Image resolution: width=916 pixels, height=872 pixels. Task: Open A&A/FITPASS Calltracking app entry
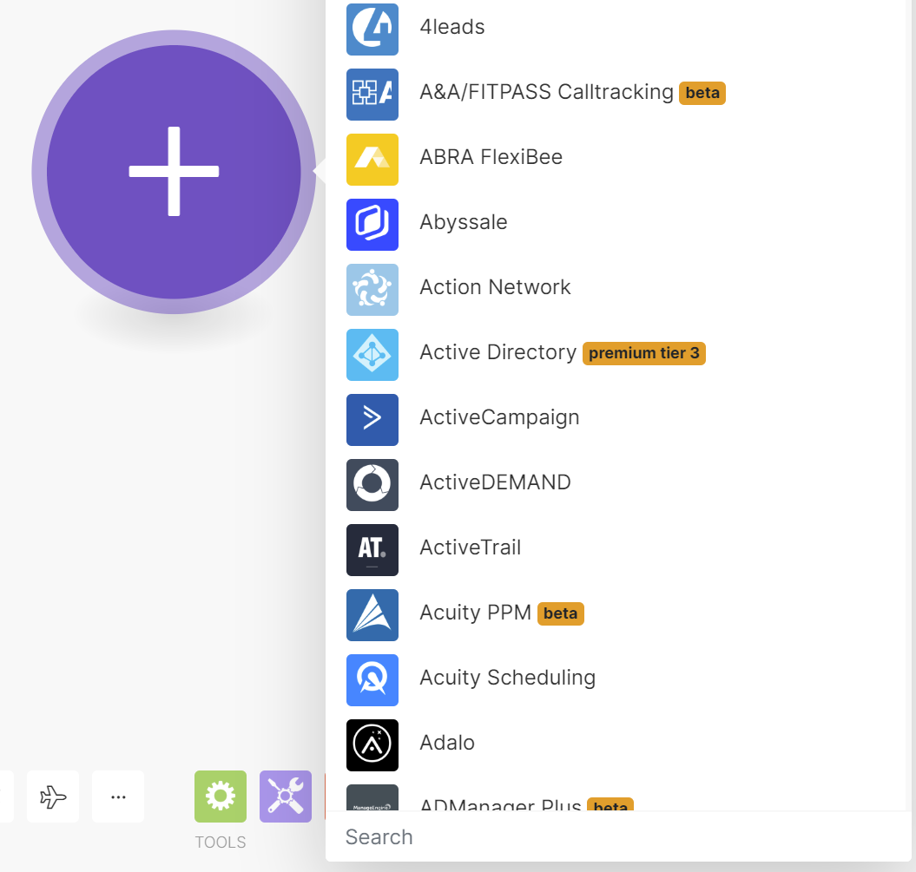[x=546, y=92]
